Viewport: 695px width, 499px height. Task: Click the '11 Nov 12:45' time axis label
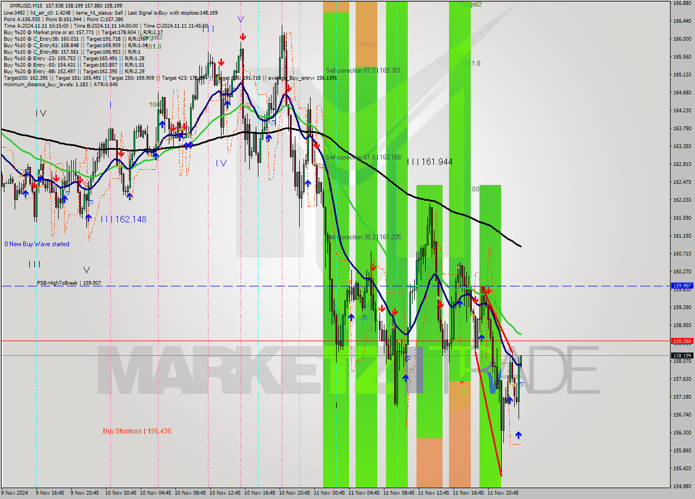point(434,493)
